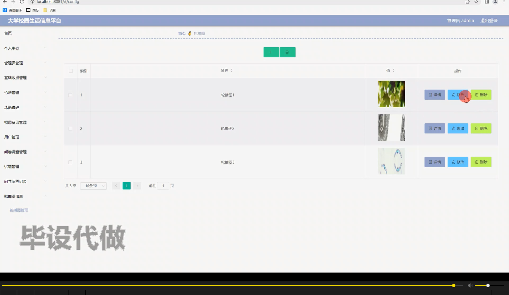Click the 共 3 条 total count text

71,186
